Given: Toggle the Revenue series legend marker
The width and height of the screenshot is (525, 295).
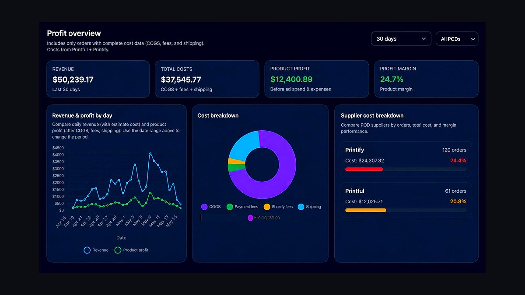Looking at the screenshot, I should coord(87,250).
